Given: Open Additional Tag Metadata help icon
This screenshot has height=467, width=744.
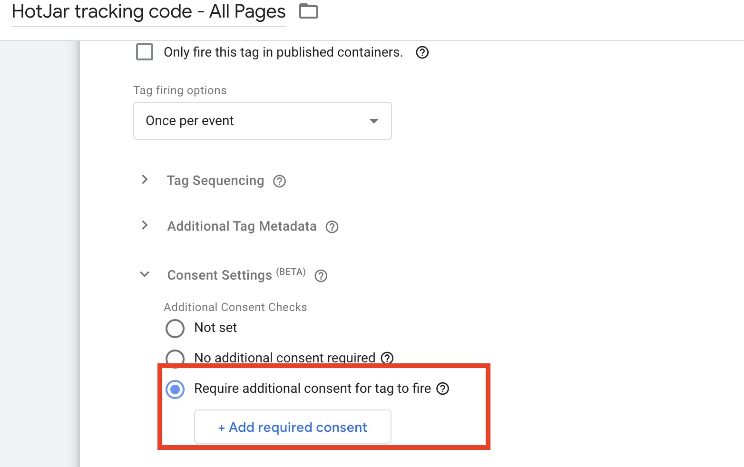Looking at the screenshot, I should click(332, 227).
